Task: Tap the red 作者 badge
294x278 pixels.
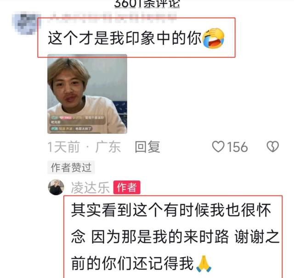Action: point(127,187)
